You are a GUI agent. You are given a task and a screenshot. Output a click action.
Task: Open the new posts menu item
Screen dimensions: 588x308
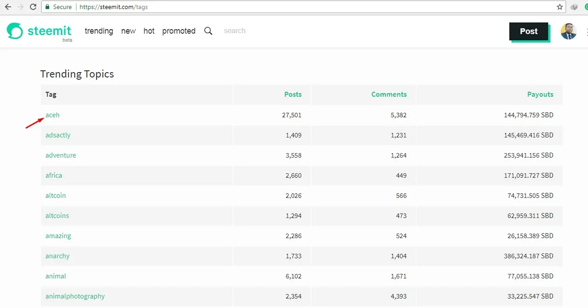point(128,31)
